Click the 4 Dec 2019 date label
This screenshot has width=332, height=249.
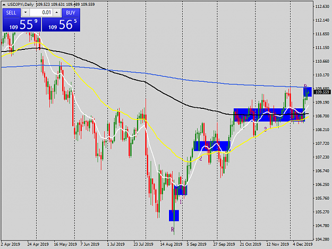point(303,244)
